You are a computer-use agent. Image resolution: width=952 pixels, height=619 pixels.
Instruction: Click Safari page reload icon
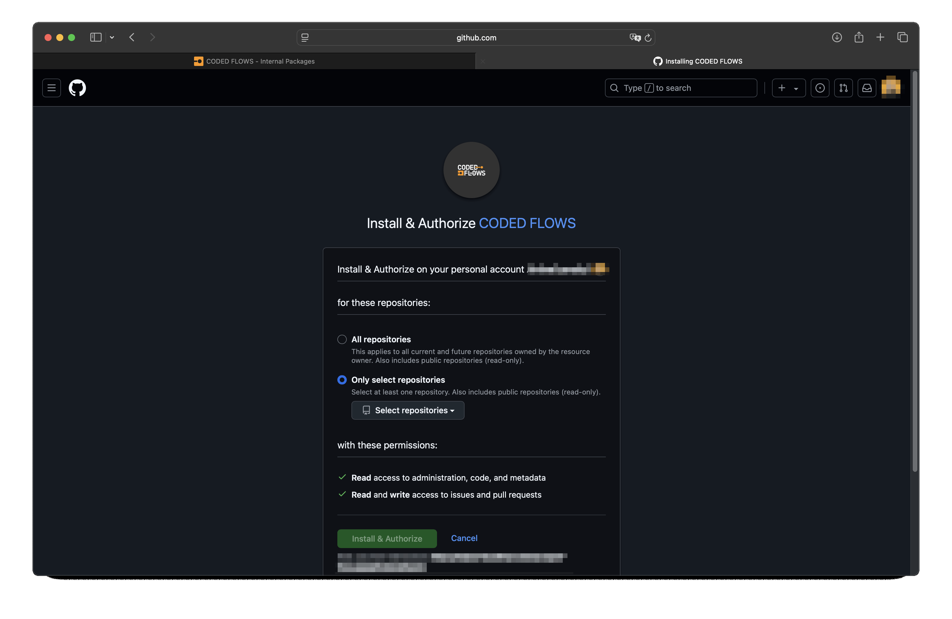point(648,38)
